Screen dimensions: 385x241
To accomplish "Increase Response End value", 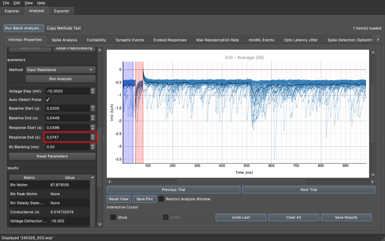I will coord(93,136).
